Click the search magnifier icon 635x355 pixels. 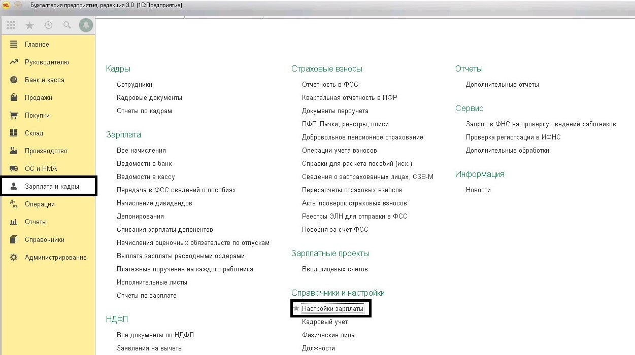point(67,25)
